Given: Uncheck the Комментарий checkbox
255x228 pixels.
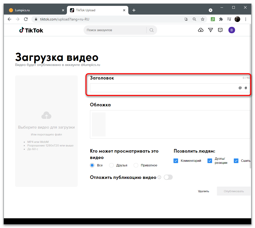Looking at the screenshot, I should [x=176, y=161].
